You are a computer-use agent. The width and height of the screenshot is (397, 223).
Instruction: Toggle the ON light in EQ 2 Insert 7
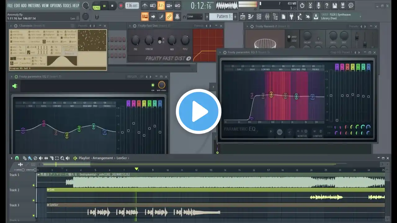pyautogui.click(x=153, y=85)
